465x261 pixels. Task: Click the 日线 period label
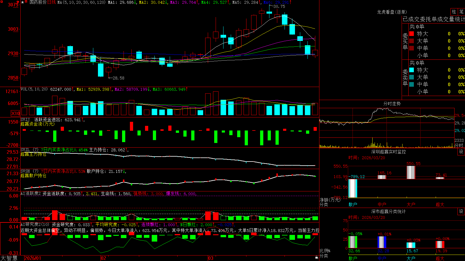[51, 2]
